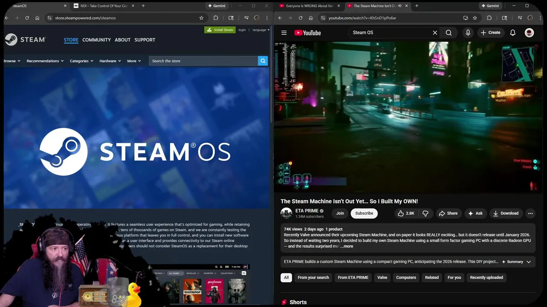The width and height of the screenshot is (547, 307).
Task: Select the Computers filter chip
Action: (x=406, y=278)
